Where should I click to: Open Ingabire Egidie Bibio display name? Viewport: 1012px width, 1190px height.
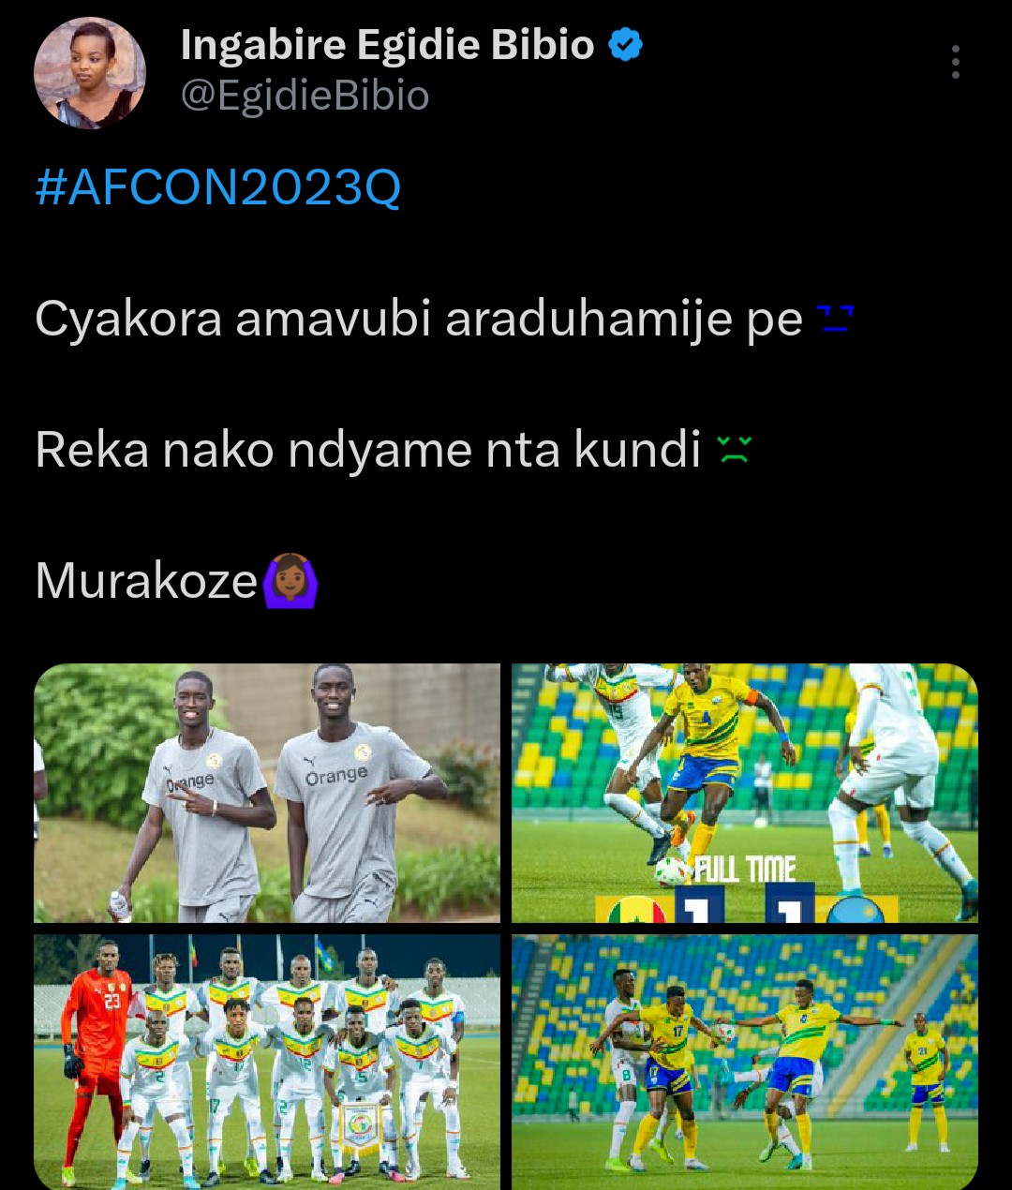(x=387, y=44)
